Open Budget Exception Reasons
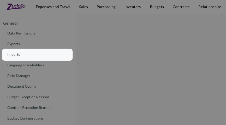 click(28, 97)
